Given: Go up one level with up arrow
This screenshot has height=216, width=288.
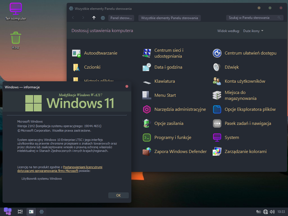Looking at the screenshot, I should pos(94,18).
